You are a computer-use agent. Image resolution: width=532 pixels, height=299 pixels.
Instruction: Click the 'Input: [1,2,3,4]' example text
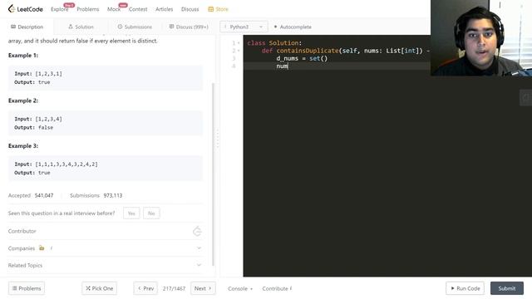[x=38, y=119]
